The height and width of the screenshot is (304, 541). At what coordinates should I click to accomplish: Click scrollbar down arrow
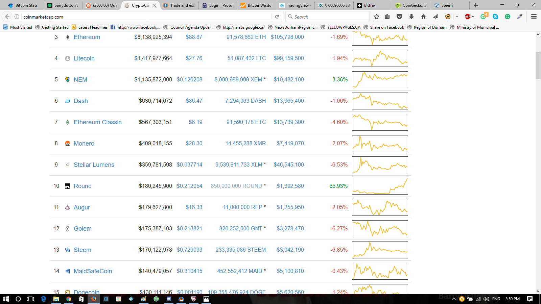[x=538, y=291]
